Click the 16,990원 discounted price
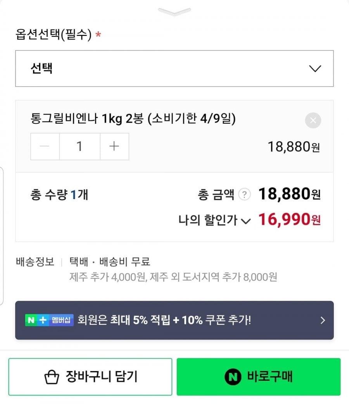The width and height of the screenshot is (349, 404). pos(289,220)
